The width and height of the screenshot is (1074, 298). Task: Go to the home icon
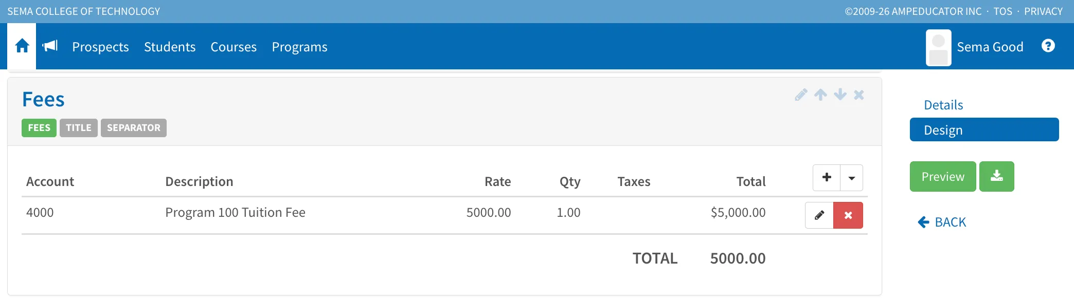point(22,46)
